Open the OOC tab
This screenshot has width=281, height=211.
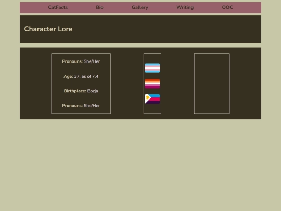click(x=227, y=7)
